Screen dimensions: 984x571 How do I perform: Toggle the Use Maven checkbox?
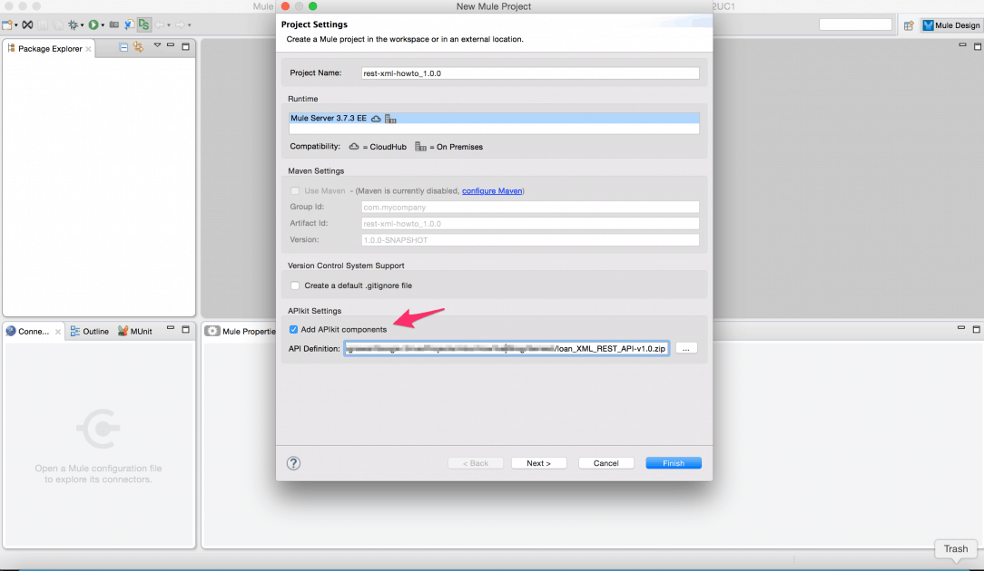coord(294,191)
